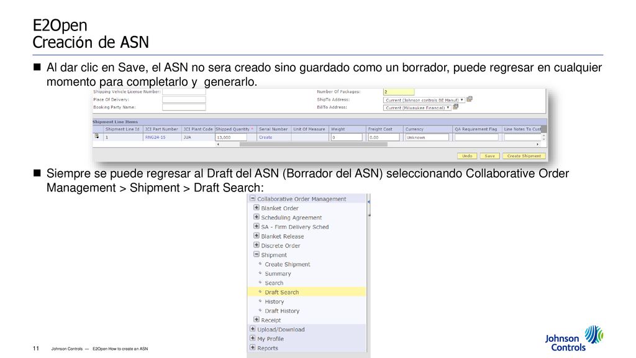Click the JCI Part Number column header
The width and height of the screenshot is (636, 358).
pos(161,129)
